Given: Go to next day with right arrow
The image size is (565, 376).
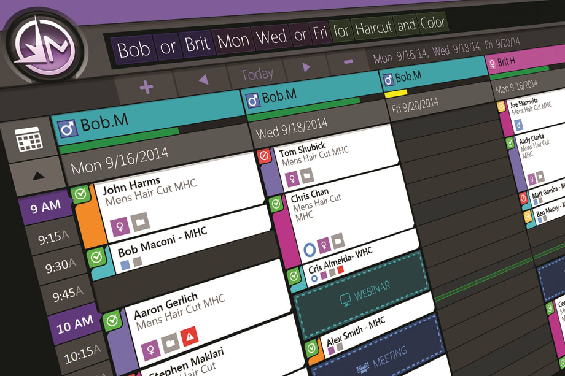Looking at the screenshot, I should (306, 67).
